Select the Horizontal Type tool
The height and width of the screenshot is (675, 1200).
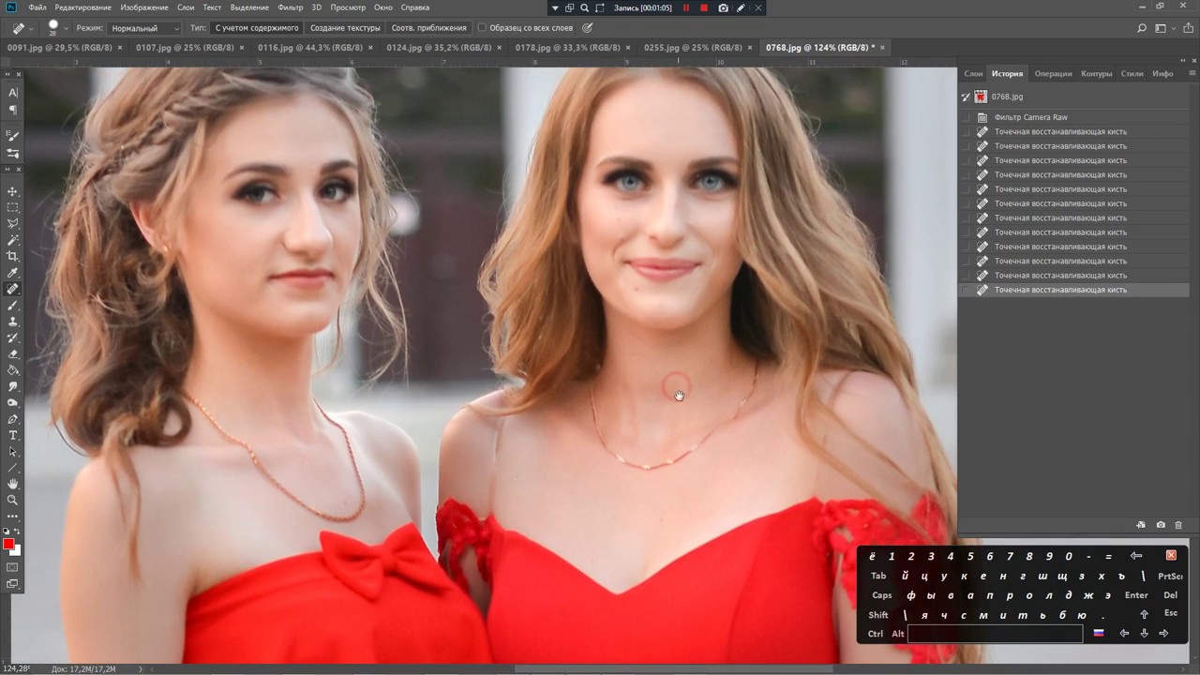point(13,435)
